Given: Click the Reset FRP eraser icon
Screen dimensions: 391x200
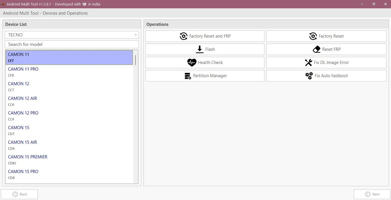Looking at the screenshot, I should (317, 49).
